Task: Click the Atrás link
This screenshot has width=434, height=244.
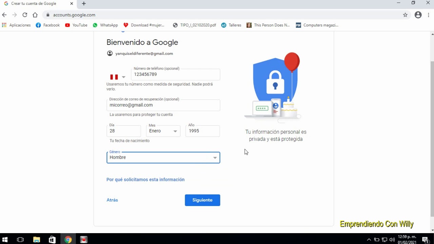Action: pyautogui.click(x=112, y=200)
